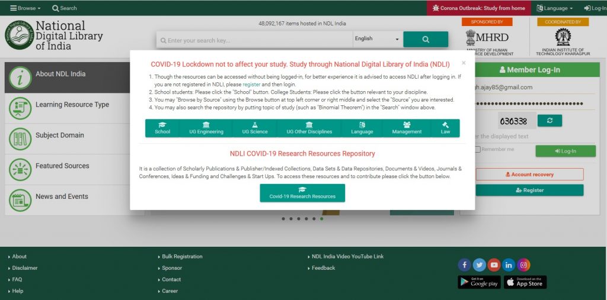Expand the Language menu in top bar

pos(555,8)
